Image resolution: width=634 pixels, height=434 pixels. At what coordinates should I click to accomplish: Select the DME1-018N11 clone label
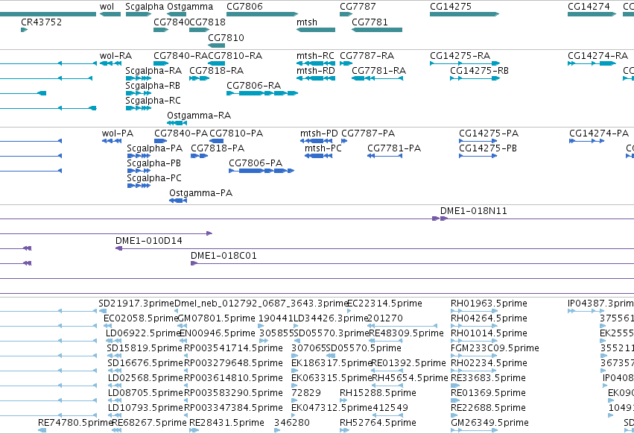tap(474, 211)
